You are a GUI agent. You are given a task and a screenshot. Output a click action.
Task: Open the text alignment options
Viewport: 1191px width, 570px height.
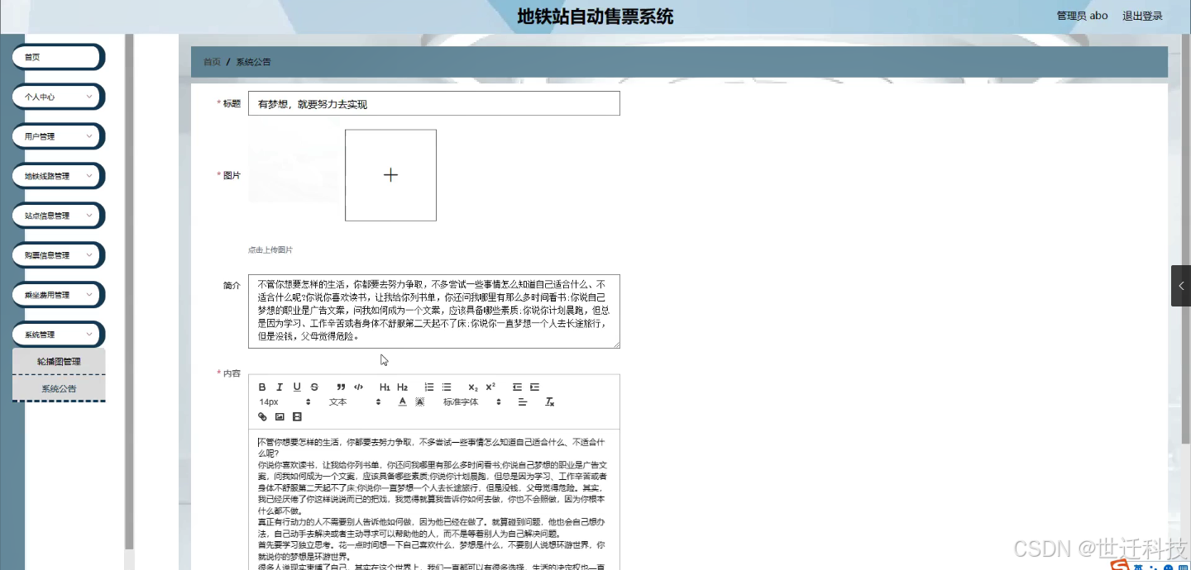[523, 402]
